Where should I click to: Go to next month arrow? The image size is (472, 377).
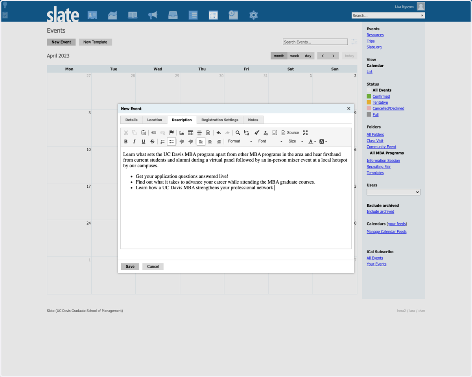point(334,56)
